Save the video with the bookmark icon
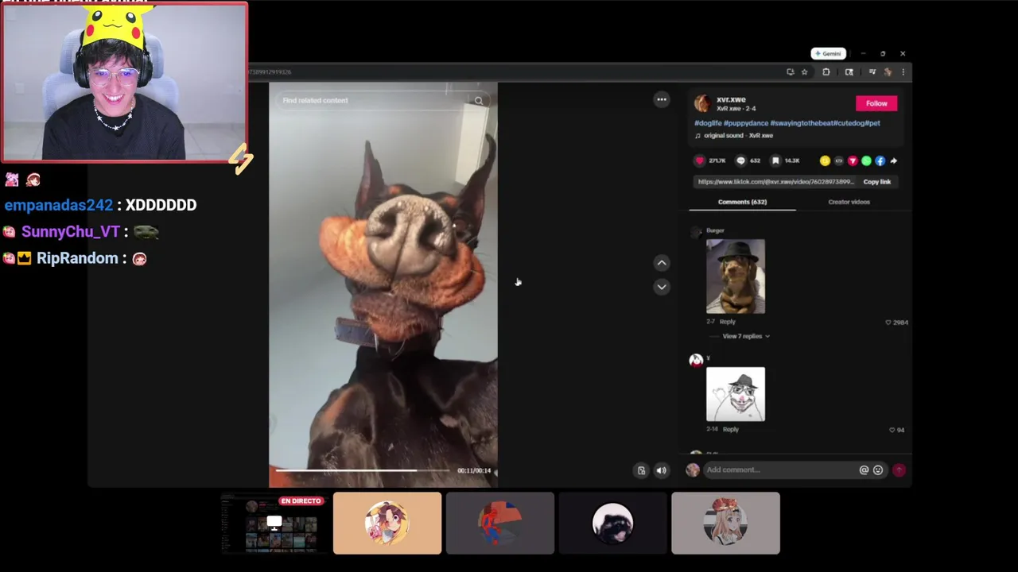The height and width of the screenshot is (572, 1018). 775,160
